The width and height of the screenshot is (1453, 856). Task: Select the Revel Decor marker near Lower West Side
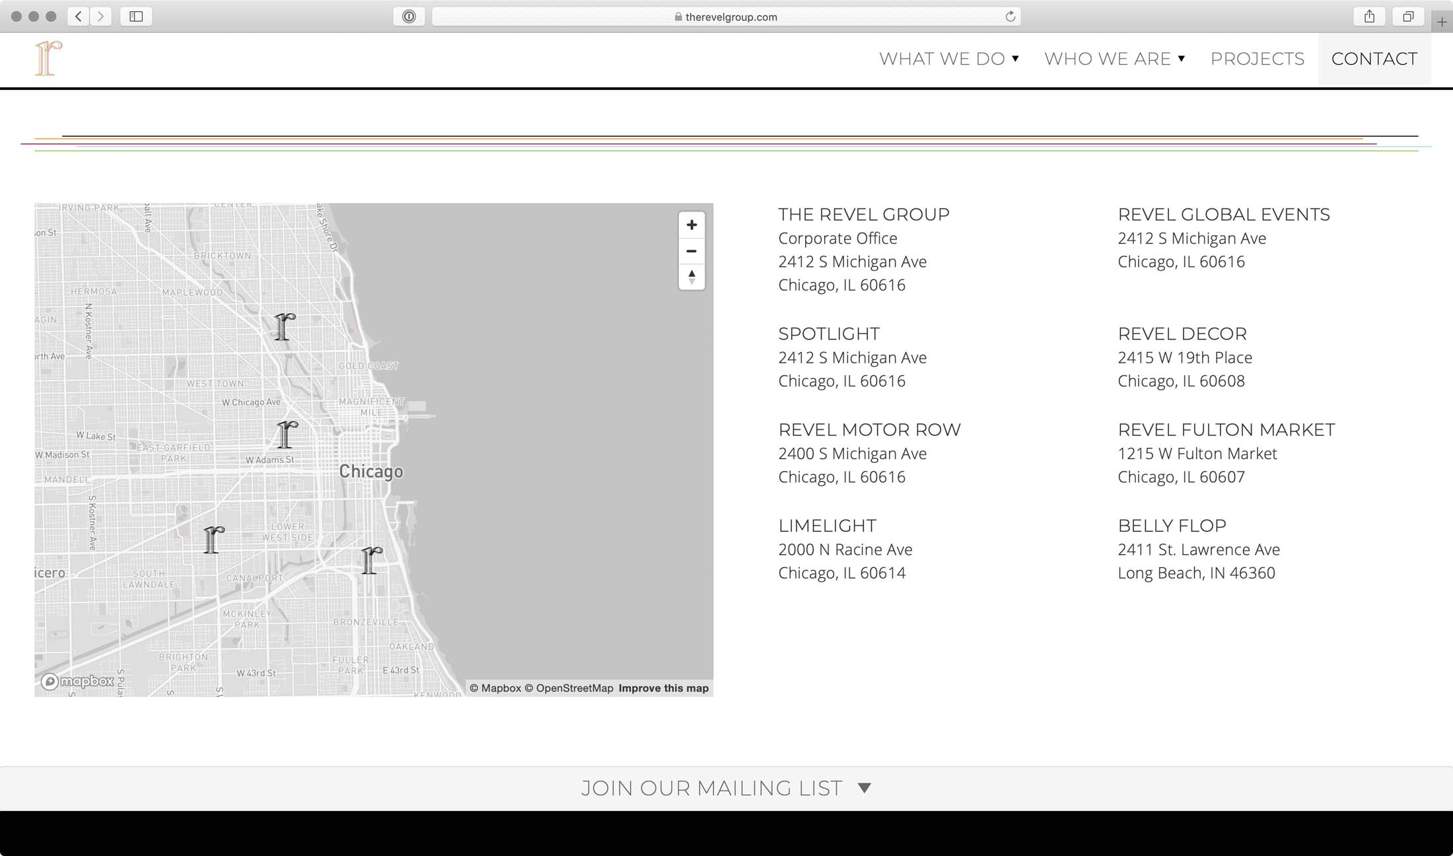coord(213,540)
